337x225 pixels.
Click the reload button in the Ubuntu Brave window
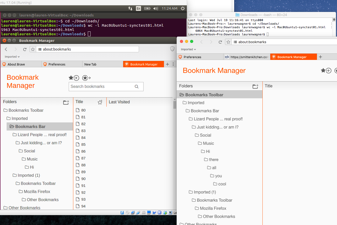[x=25, y=49]
